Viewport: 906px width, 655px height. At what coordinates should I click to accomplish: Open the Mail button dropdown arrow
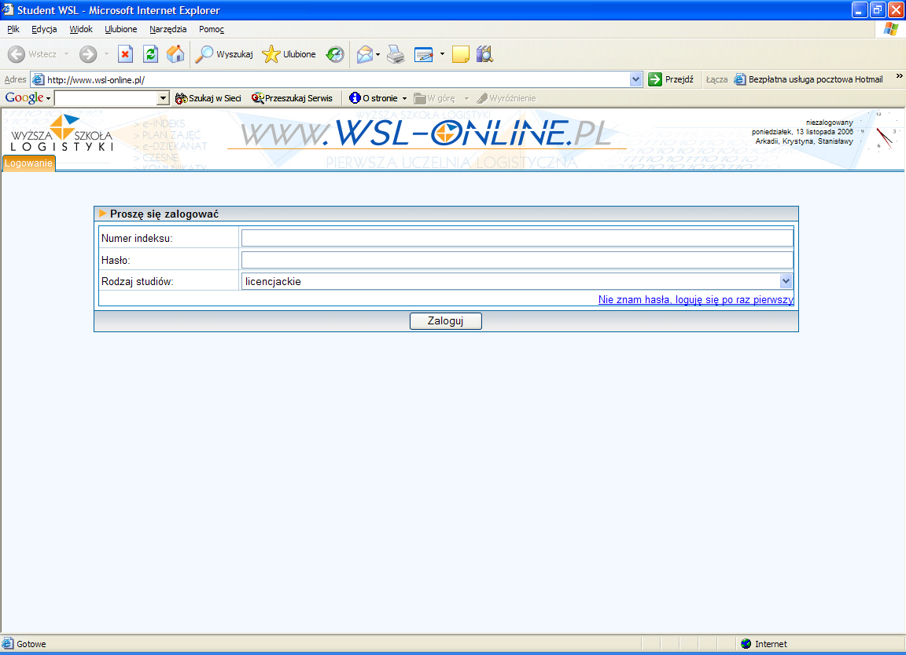point(377,54)
